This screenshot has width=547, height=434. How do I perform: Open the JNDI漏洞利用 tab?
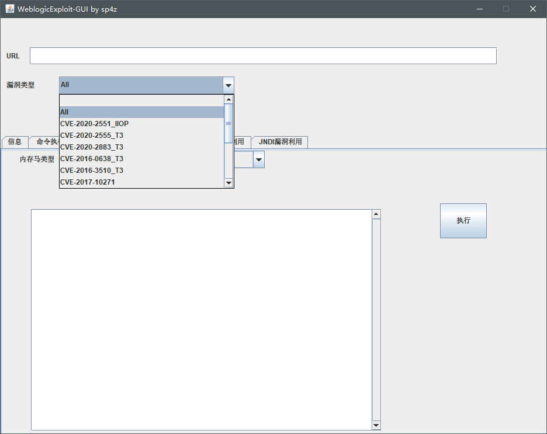pyautogui.click(x=280, y=142)
